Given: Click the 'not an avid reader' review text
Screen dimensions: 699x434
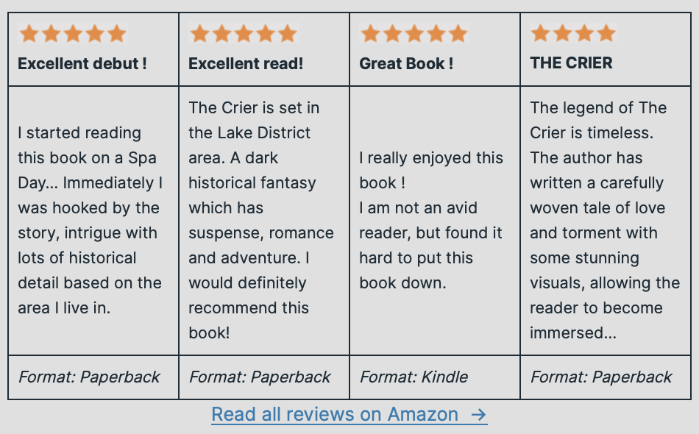Looking at the screenshot, I should tap(431, 220).
